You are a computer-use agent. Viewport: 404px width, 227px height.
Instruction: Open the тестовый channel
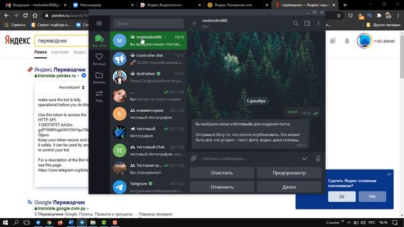tap(148, 132)
